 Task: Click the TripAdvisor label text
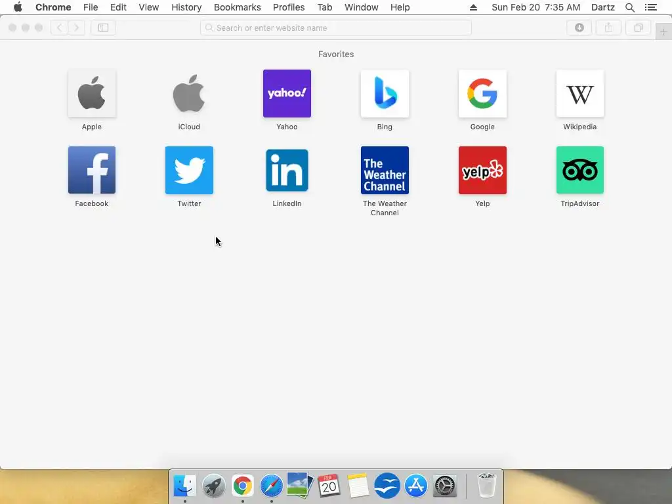point(580,203)
